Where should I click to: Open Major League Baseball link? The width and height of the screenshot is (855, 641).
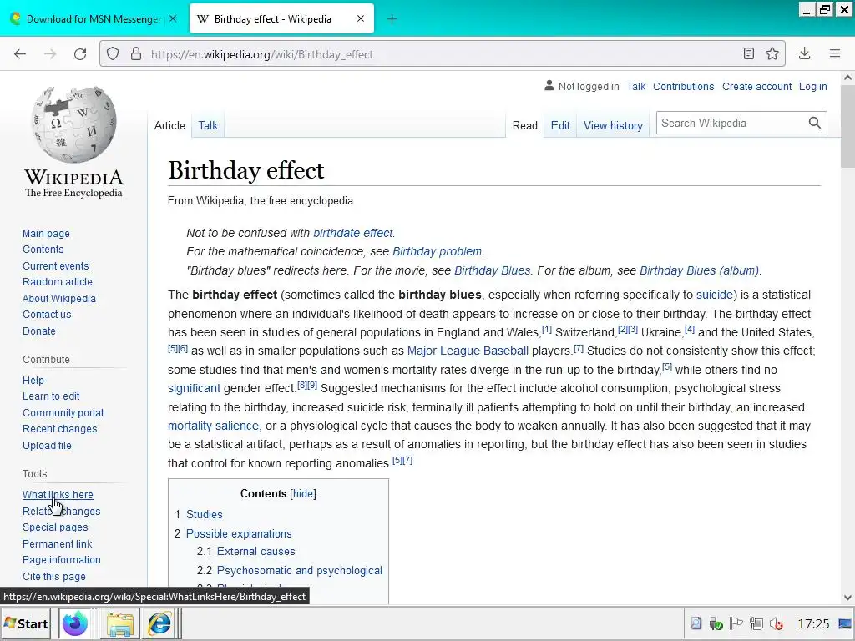(468, 351)
